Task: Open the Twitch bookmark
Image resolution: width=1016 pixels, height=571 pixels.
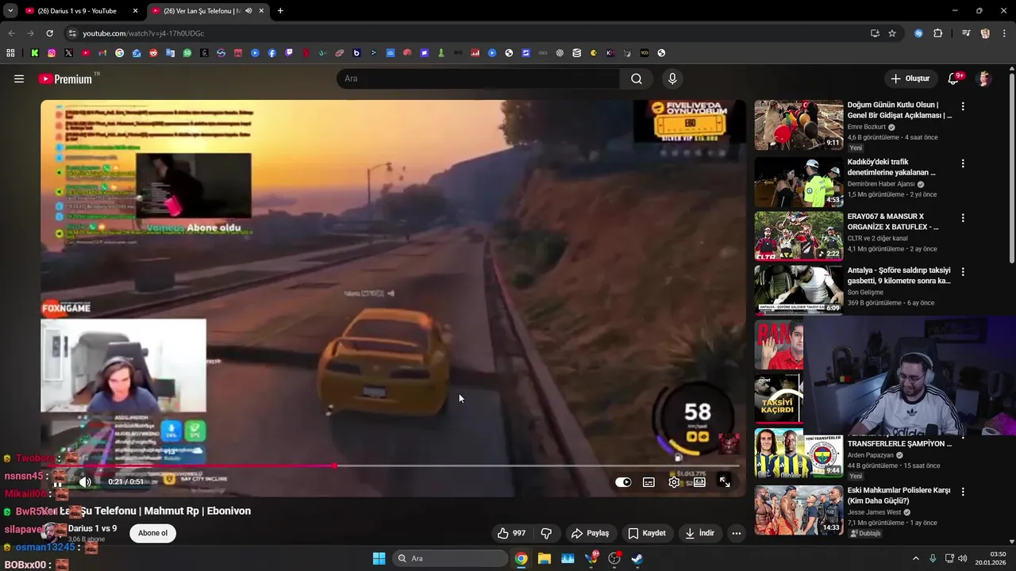Action: (289, 53)
